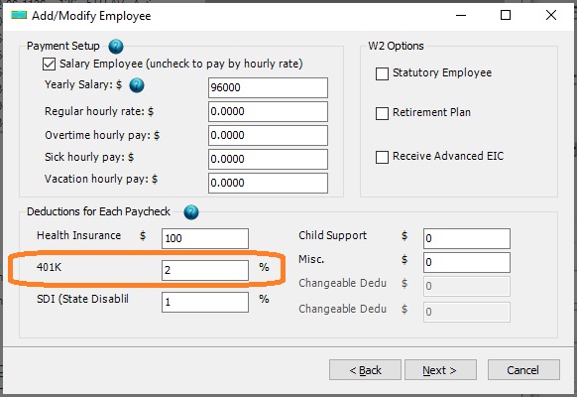Select the Sick hourly pay field
The width and height of the screenshot is (577, 397).
(x=268, y=159)
